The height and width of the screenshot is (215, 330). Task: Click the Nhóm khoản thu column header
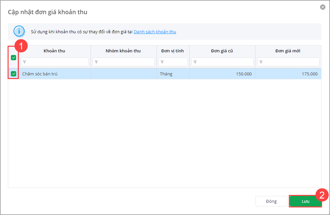tap(123, 51)
